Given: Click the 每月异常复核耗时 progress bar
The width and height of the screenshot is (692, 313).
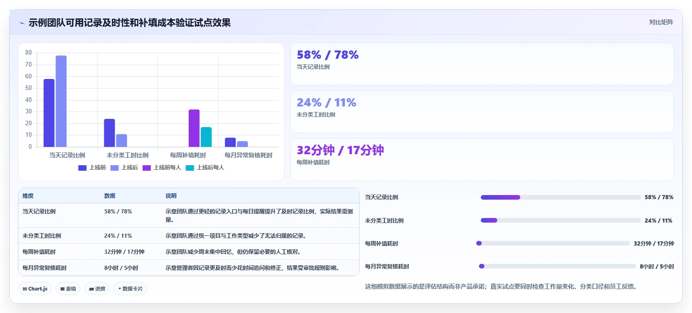Looking at the screenshot, I should (557, 266).
